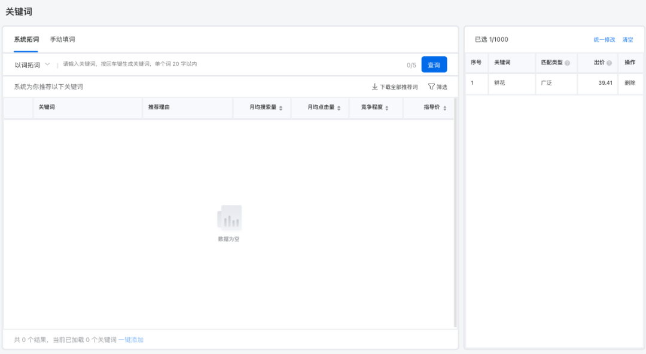Click the help icon next to 匹配类型

pyautogui.click(x=567, y=63)
